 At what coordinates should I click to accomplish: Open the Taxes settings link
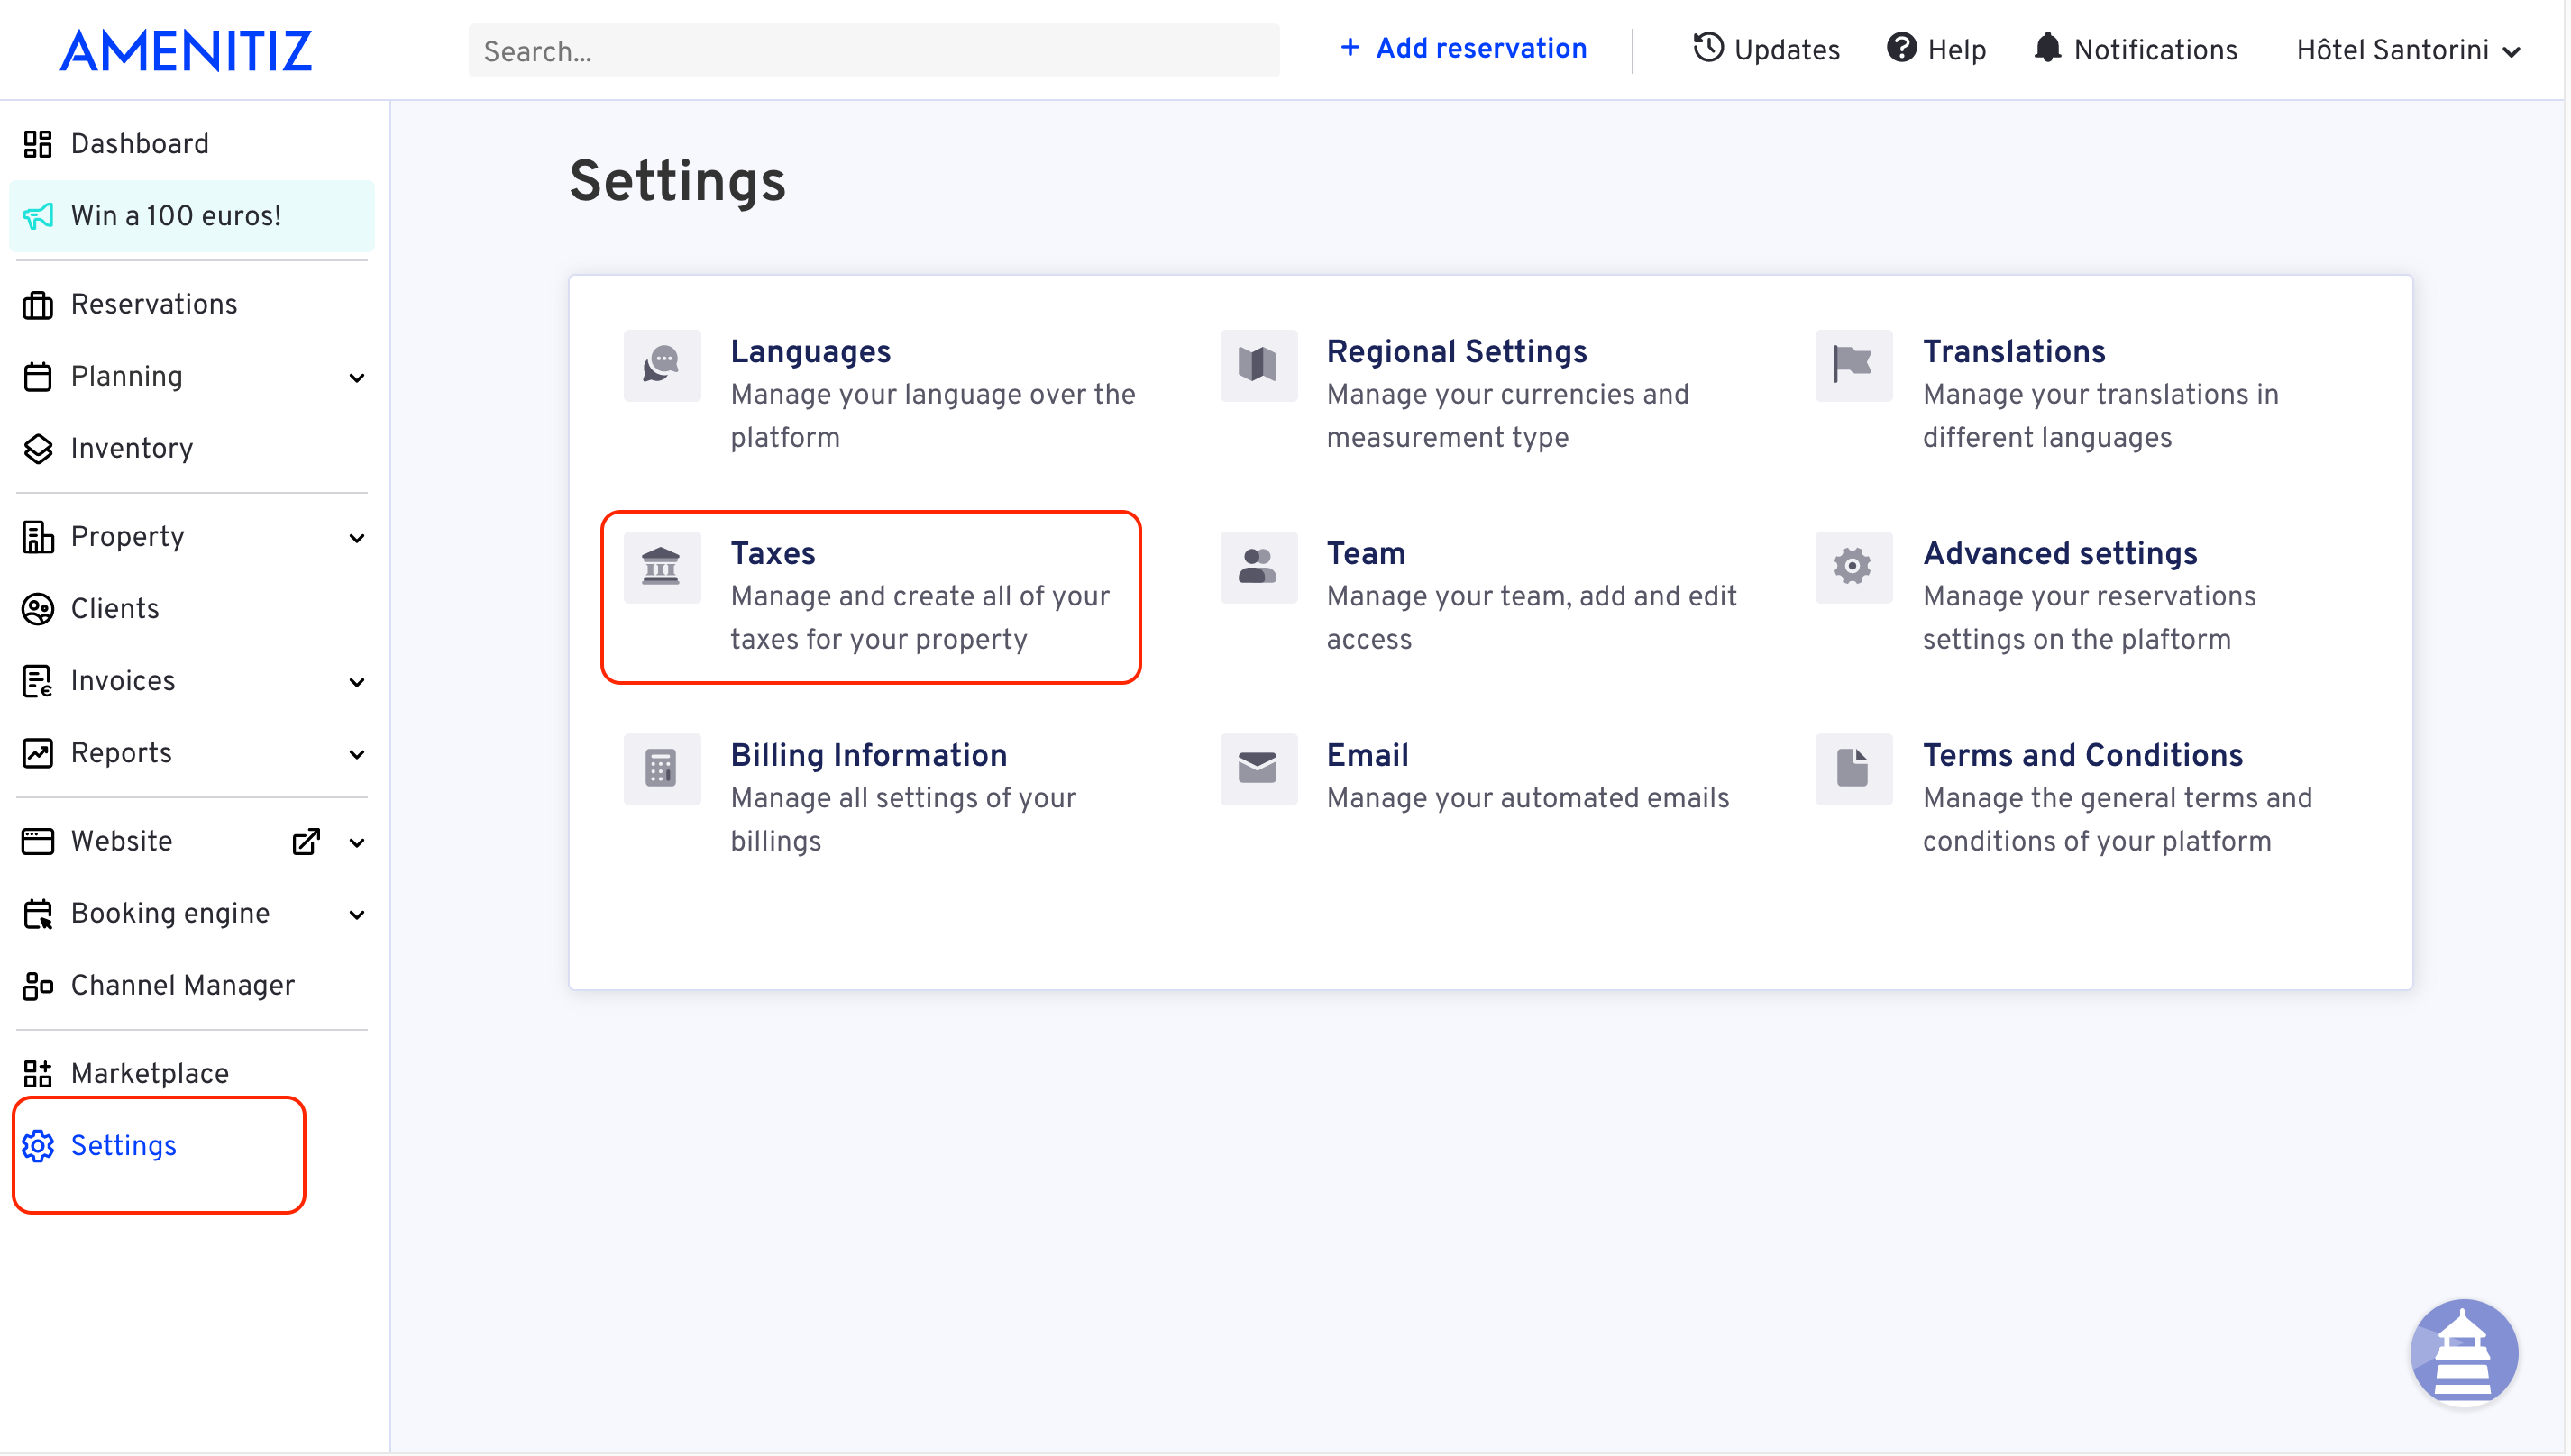pyautogui.click(x=773, y=554)
